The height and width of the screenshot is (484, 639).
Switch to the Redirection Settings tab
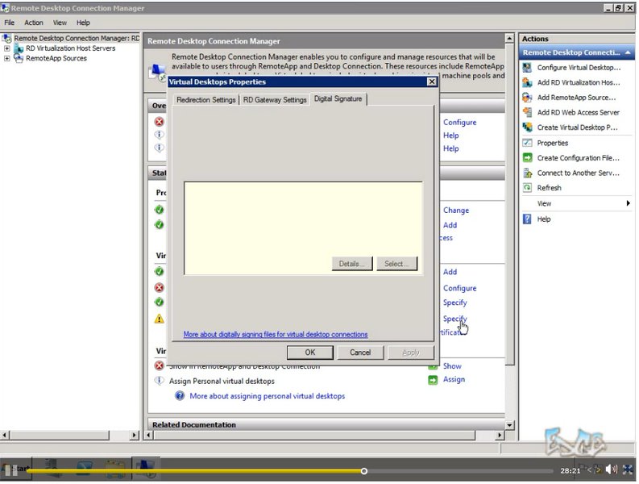[x=206, y=100]
